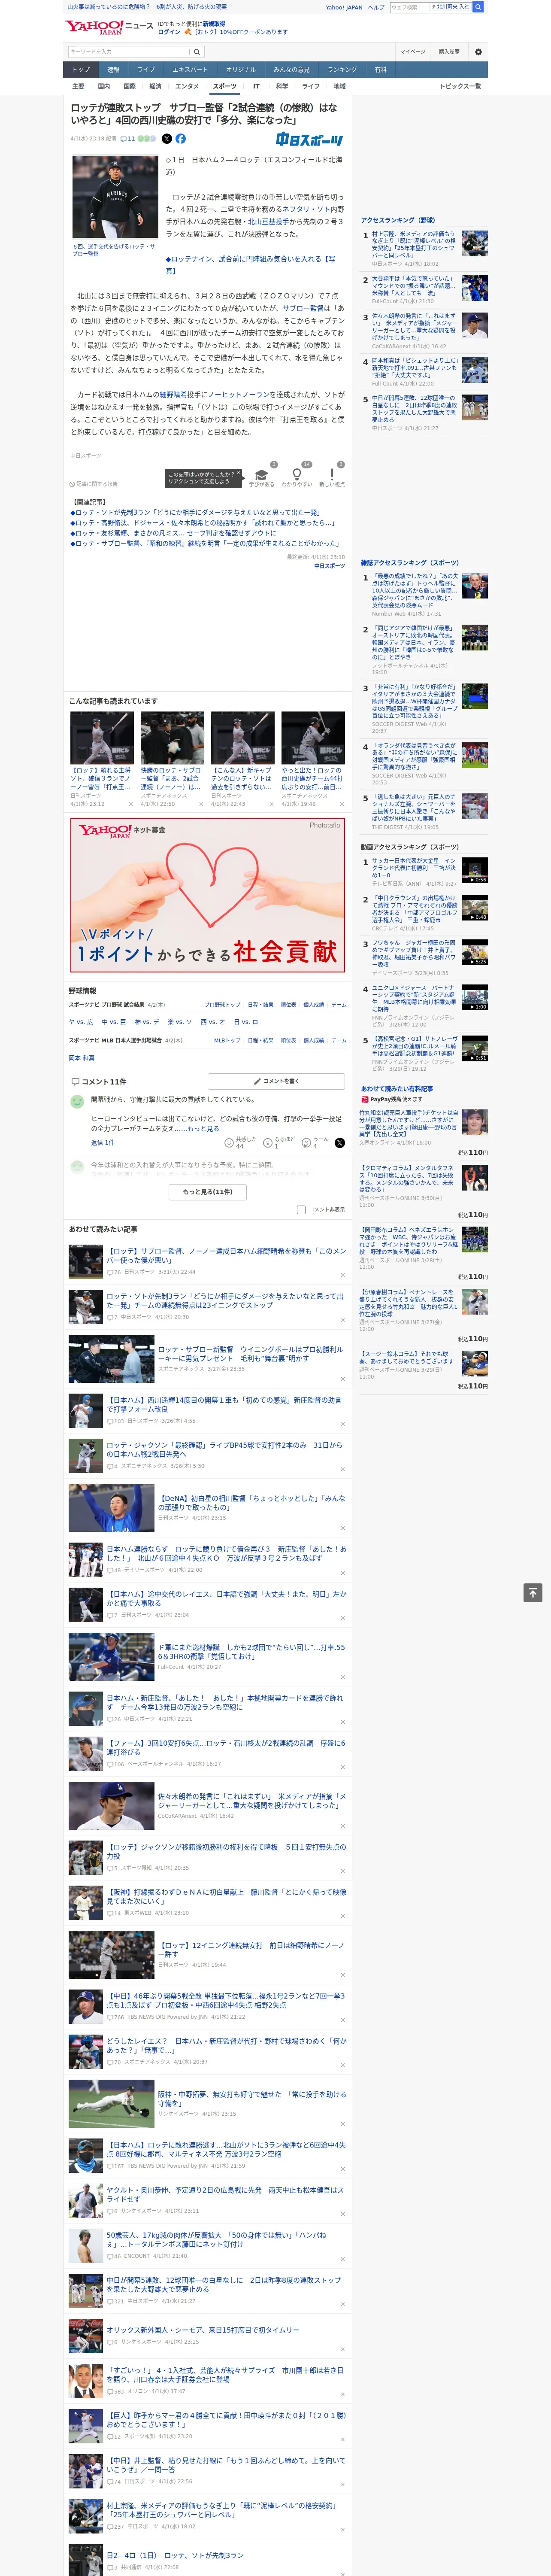551x2576 pixels.
Task: Expand replies 返信 1件
Action: click(102, 1142)
